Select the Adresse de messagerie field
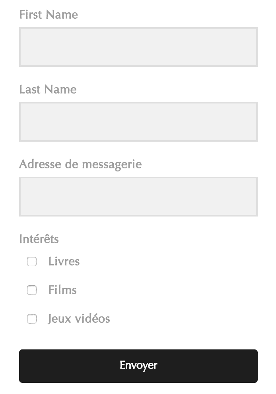Viewport: 276px width, 394px height. 138,197
